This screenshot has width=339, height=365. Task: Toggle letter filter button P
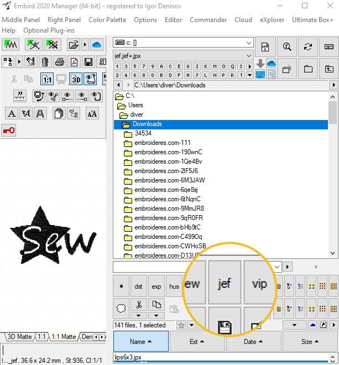tap(223, 75)
